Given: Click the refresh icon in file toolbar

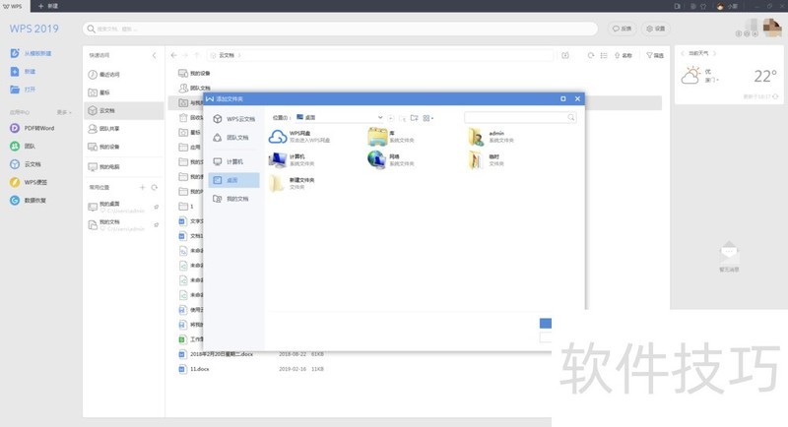Looking at the screenshot, I should point(590,55).
